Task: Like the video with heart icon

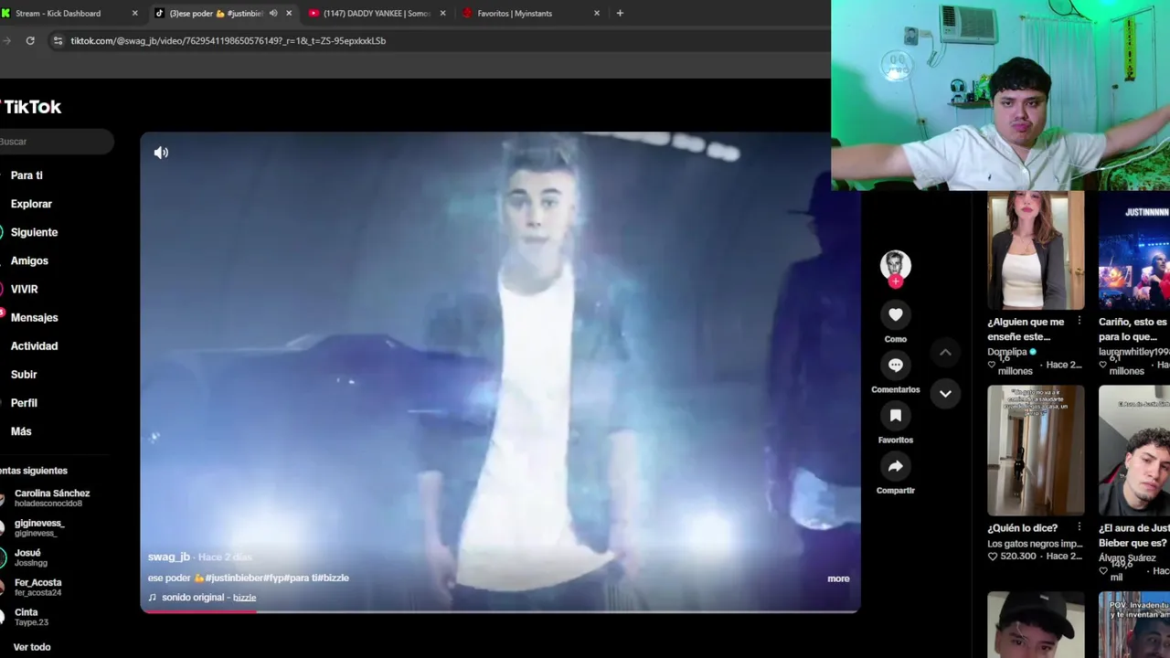Action: click(x=896, y=314)
